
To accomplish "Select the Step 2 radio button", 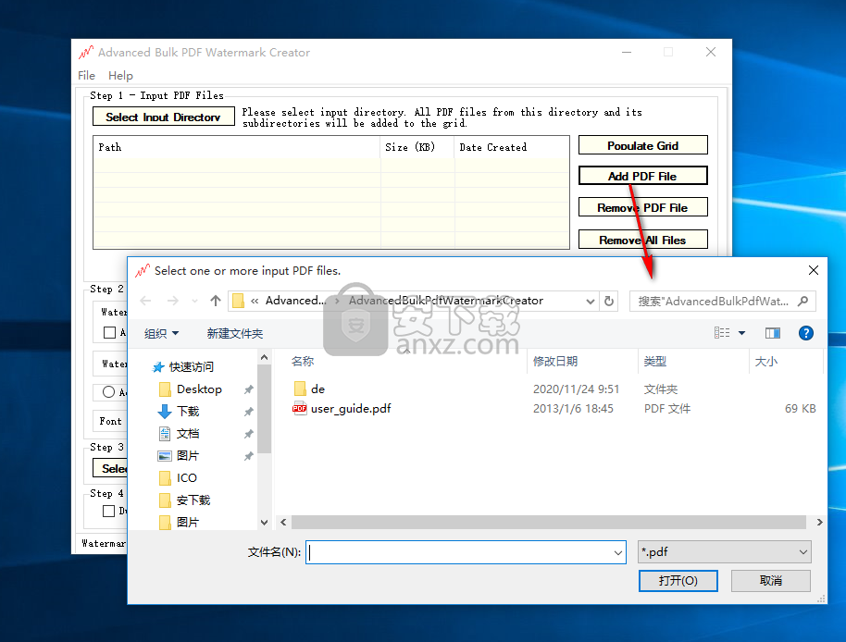I will [x=108, y=392].
